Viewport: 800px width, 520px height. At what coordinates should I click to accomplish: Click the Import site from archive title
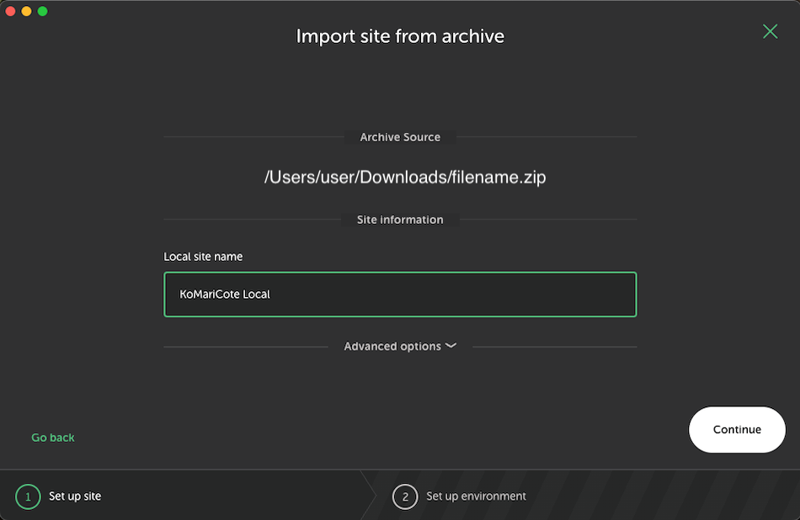point(400,36)
